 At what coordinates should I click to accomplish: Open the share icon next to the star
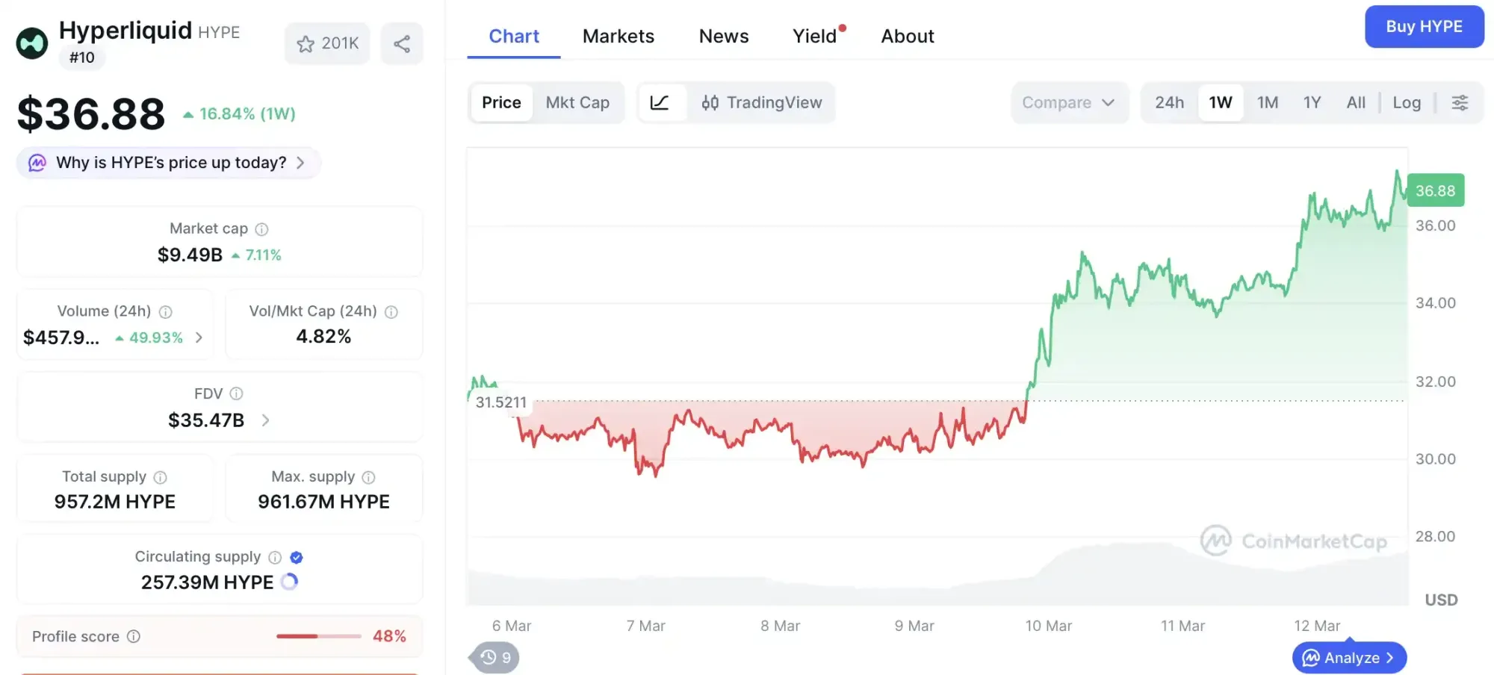[402, 43]
